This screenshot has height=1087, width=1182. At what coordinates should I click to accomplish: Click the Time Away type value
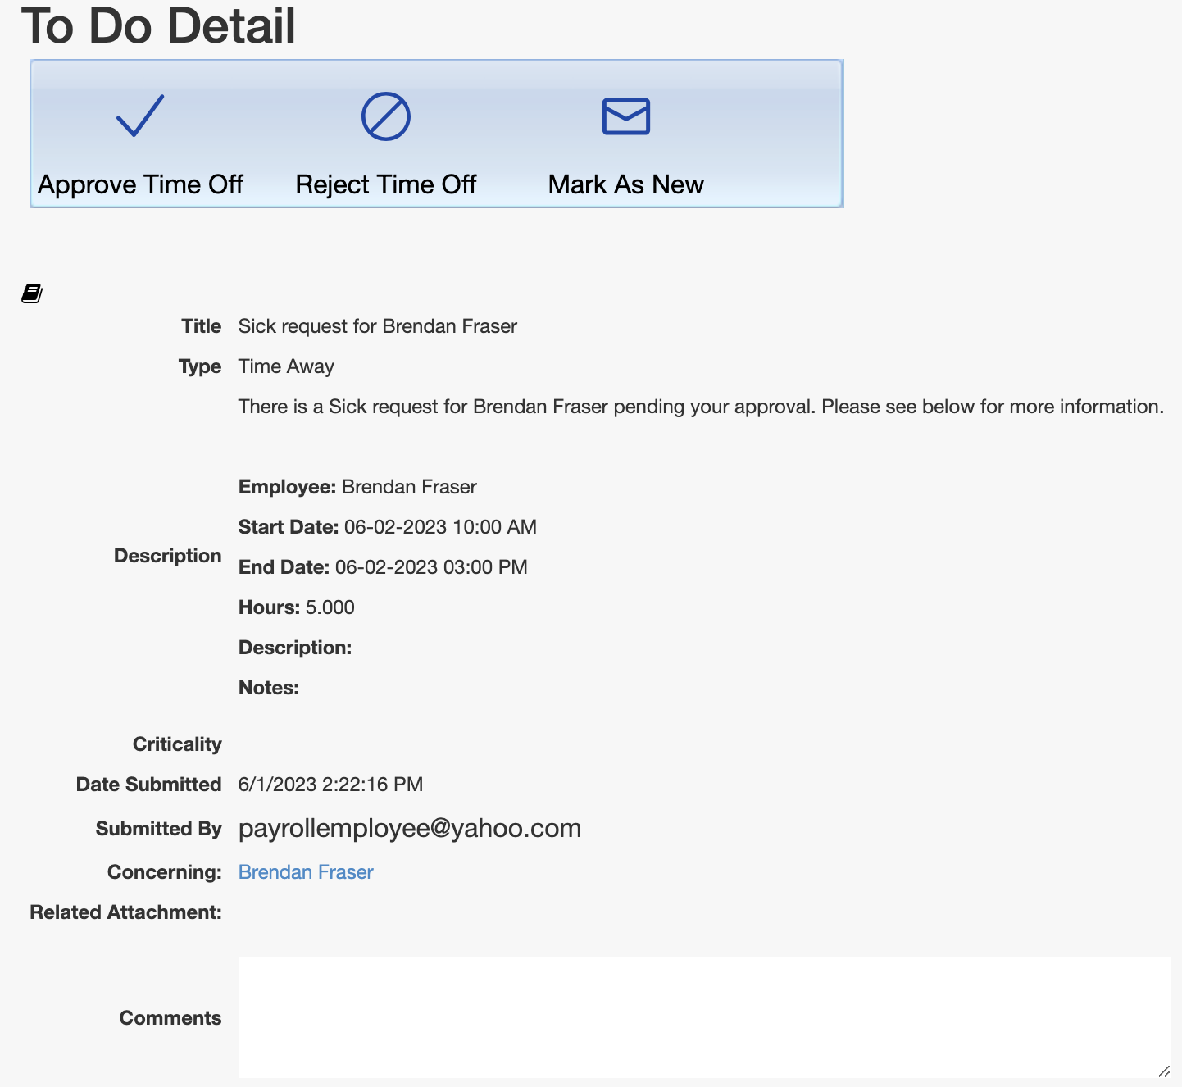286,366
